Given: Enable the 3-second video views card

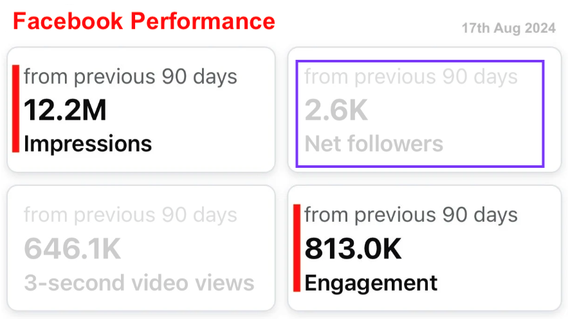Looking at the screenshot, I should coord(142,248).
